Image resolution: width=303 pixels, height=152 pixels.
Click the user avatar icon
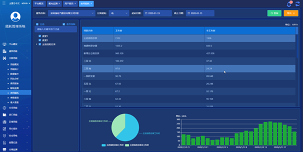pyautogui.click(x=15, y=17)
